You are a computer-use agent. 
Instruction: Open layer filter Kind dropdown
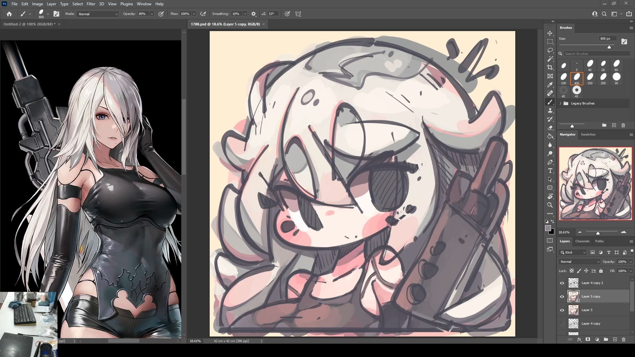[x=573, y=252]
